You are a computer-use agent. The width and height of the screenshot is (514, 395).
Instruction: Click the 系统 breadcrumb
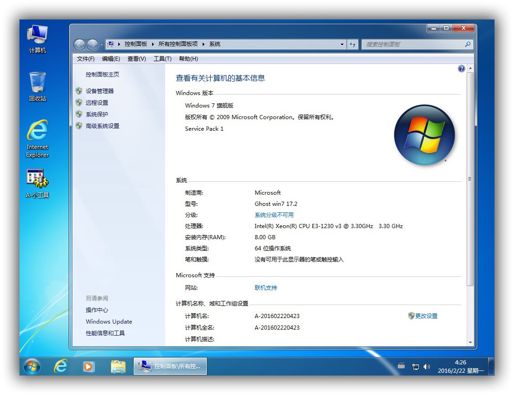pyautogui.click(x=215, y=44)
